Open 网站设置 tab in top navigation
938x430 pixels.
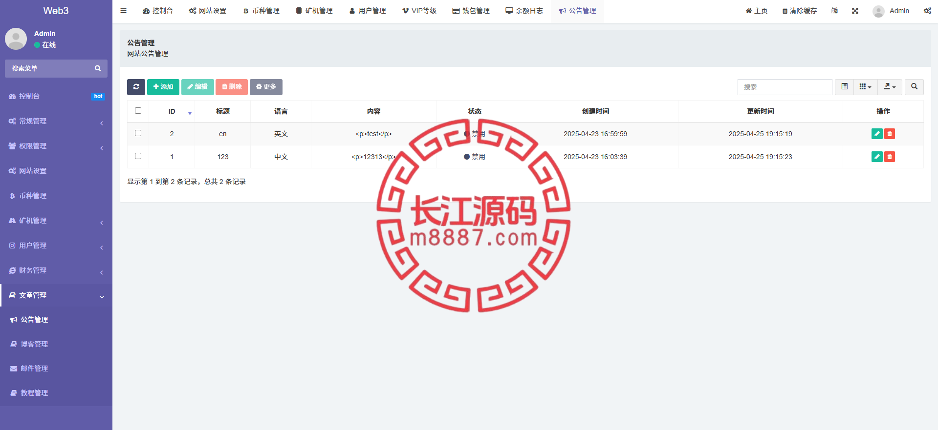pos(208,11)
